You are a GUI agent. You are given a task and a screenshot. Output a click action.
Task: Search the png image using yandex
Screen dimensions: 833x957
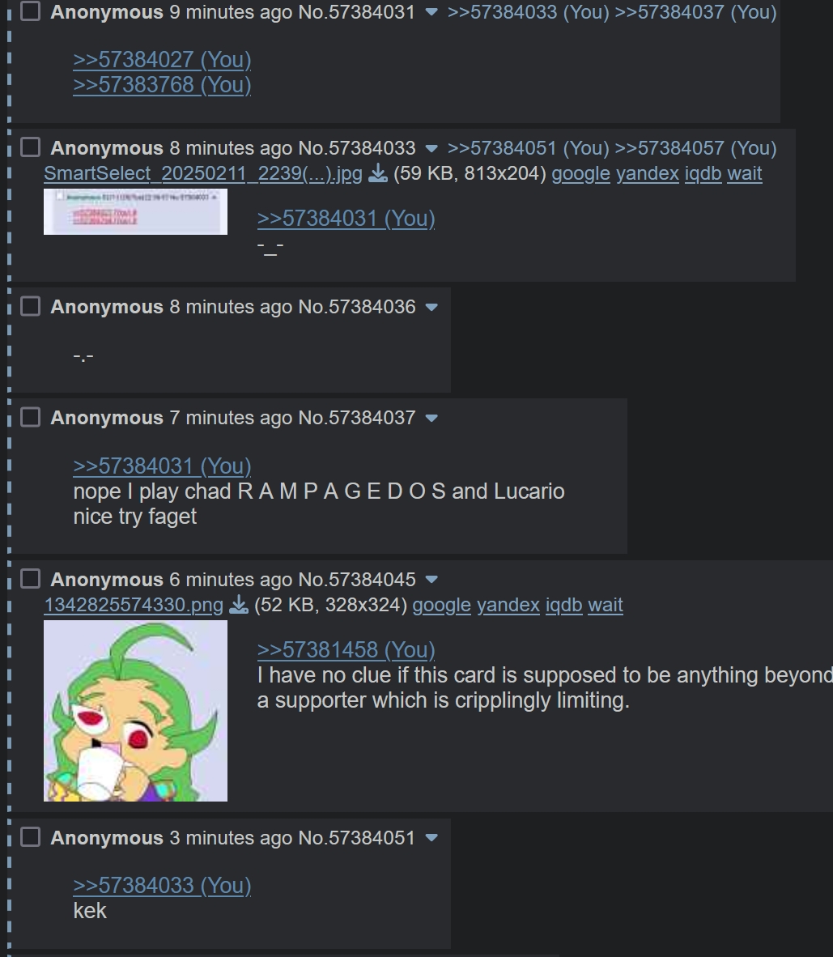(508, 605)
